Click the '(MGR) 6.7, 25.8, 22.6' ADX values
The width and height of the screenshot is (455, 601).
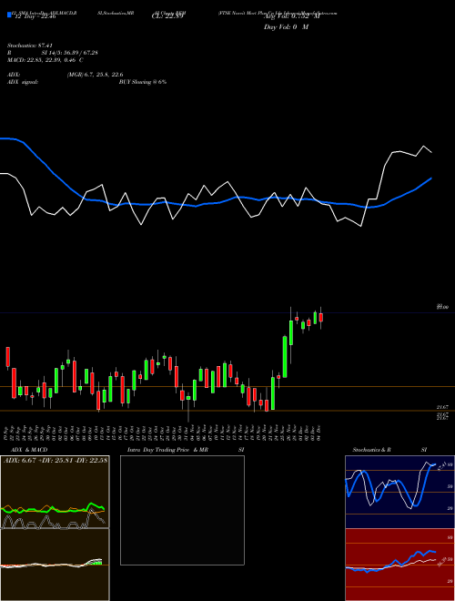pos(95,75)
